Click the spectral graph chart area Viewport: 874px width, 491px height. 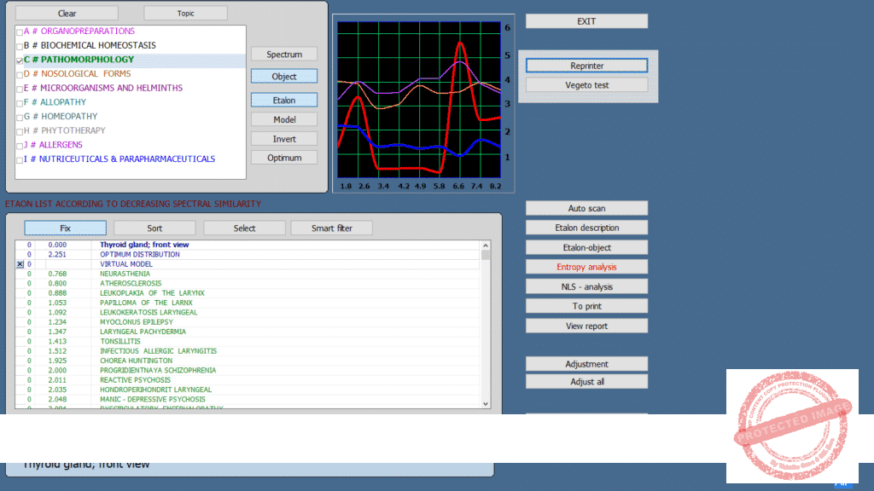click(418, 98)
